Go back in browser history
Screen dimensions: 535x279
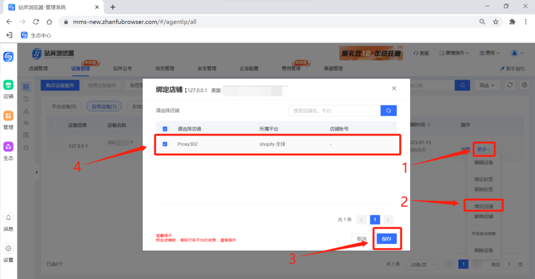point(9,22)
